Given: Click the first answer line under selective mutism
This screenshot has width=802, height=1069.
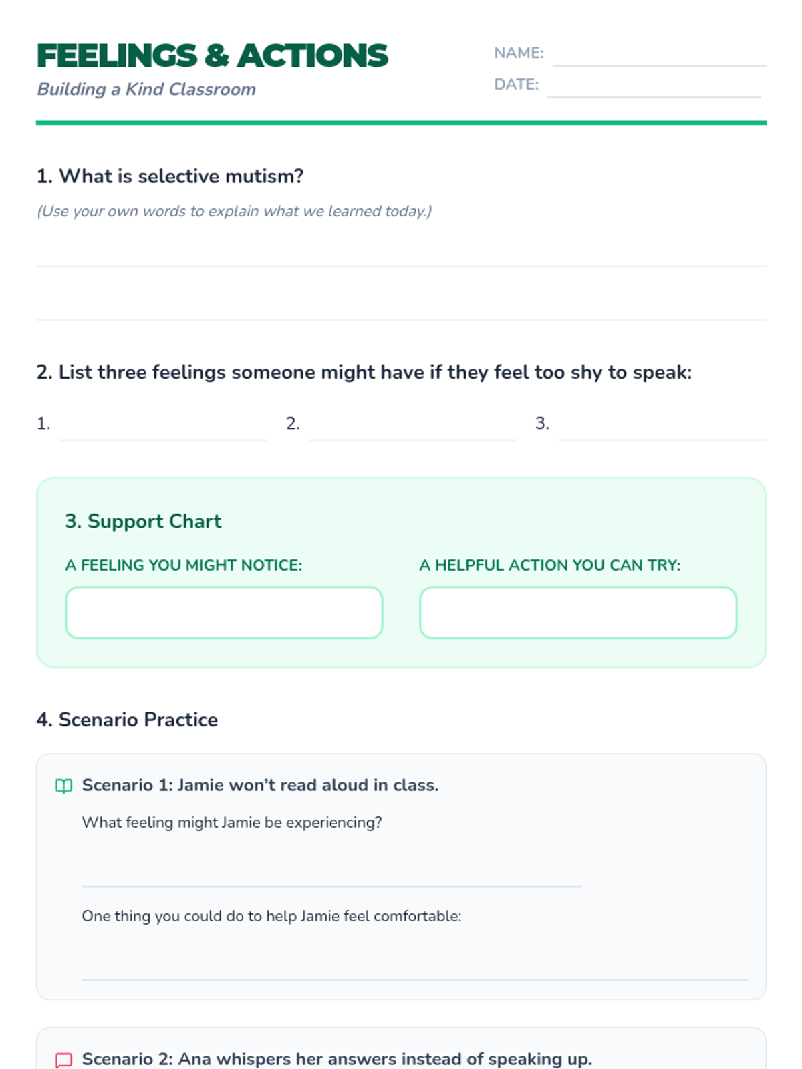Looking at the screenshot, I should [x=401, y=254].
